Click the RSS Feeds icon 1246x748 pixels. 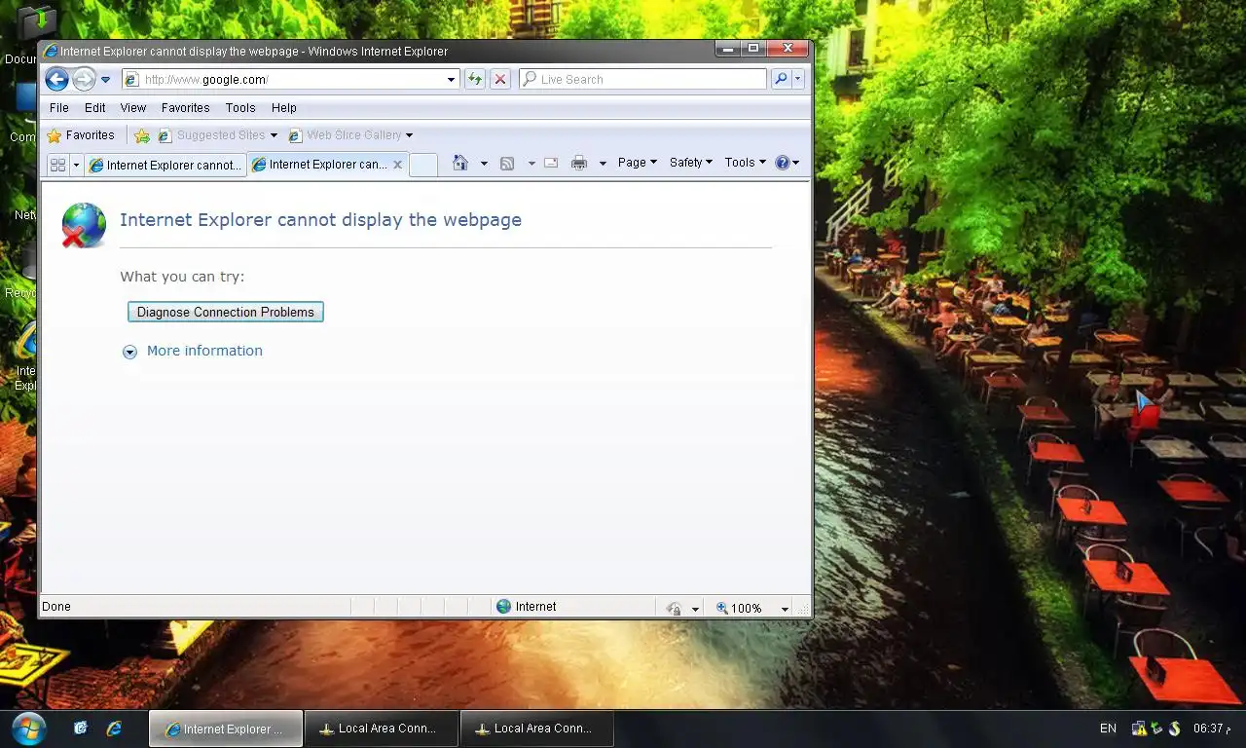(507, 163)
